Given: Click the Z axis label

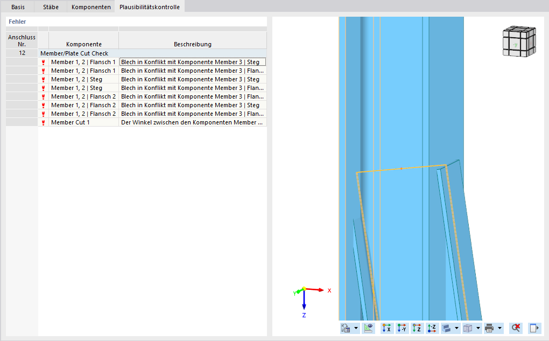Looking at the screenshot, I should (304, 316).
